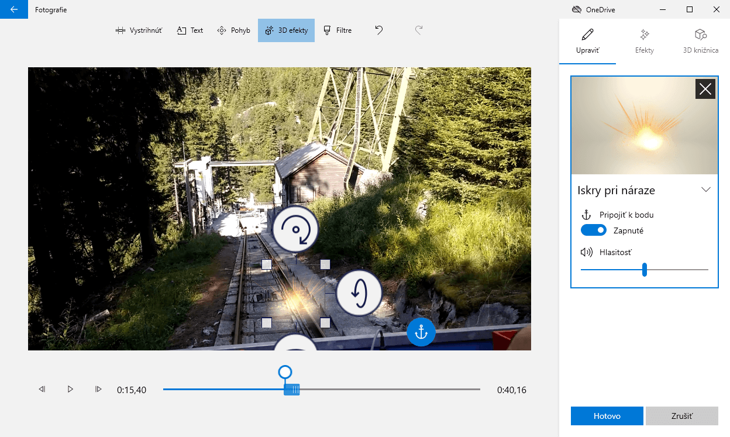The width and height of the screenshot is (730, 437).
Task: Click the timeline effect marker
Action: tap(292, 390)
